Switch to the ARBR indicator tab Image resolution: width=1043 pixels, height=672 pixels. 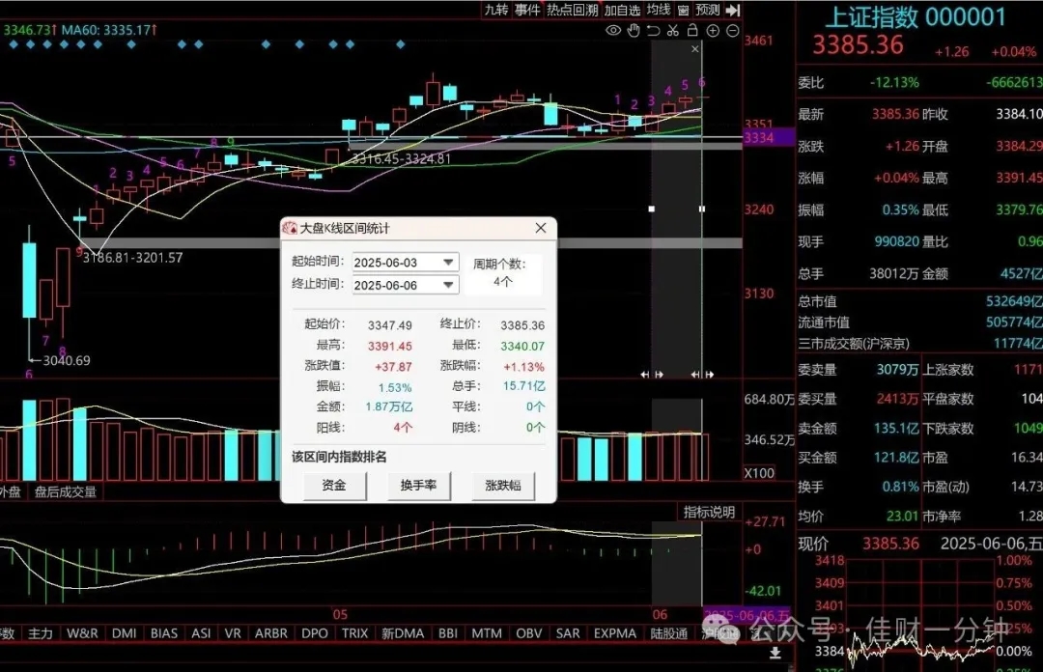[271, 633]
